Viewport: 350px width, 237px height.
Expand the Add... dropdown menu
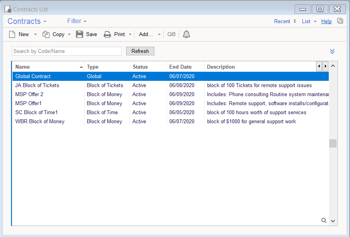[x=159, y=34]
